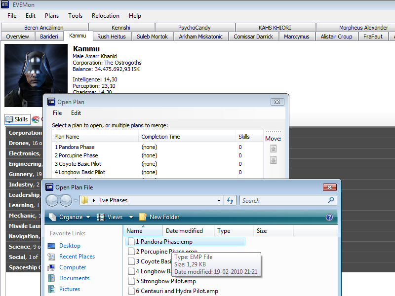This screenshot has width=395, height=296.
Task: Click the search magnifier icon
Action: click(x=331, y=200)
